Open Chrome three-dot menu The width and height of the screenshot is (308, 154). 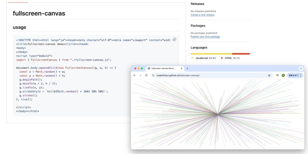[301, 75]
